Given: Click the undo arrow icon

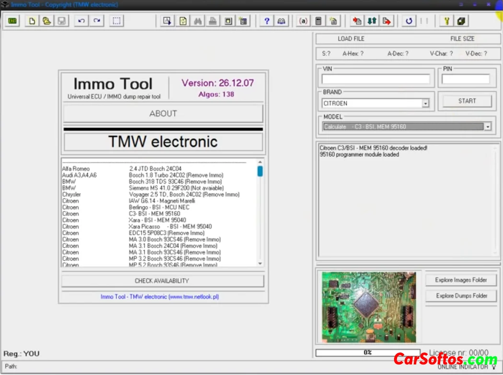Looking at the screenshot, I should coord(82,21).
